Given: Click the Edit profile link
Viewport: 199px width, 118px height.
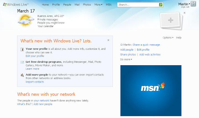Looking at the screenshot, I should coord(143,50).
